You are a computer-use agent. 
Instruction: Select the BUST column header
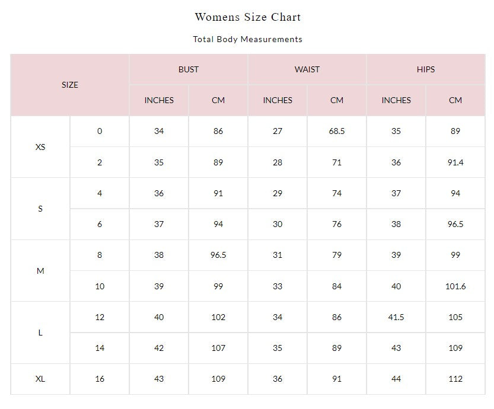(x=189, y=69)
